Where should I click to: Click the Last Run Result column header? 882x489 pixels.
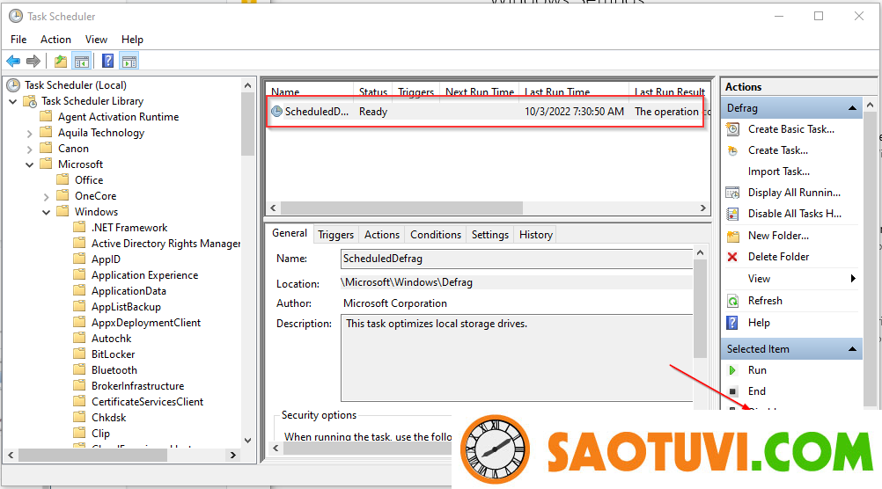[x=669, y=91]
